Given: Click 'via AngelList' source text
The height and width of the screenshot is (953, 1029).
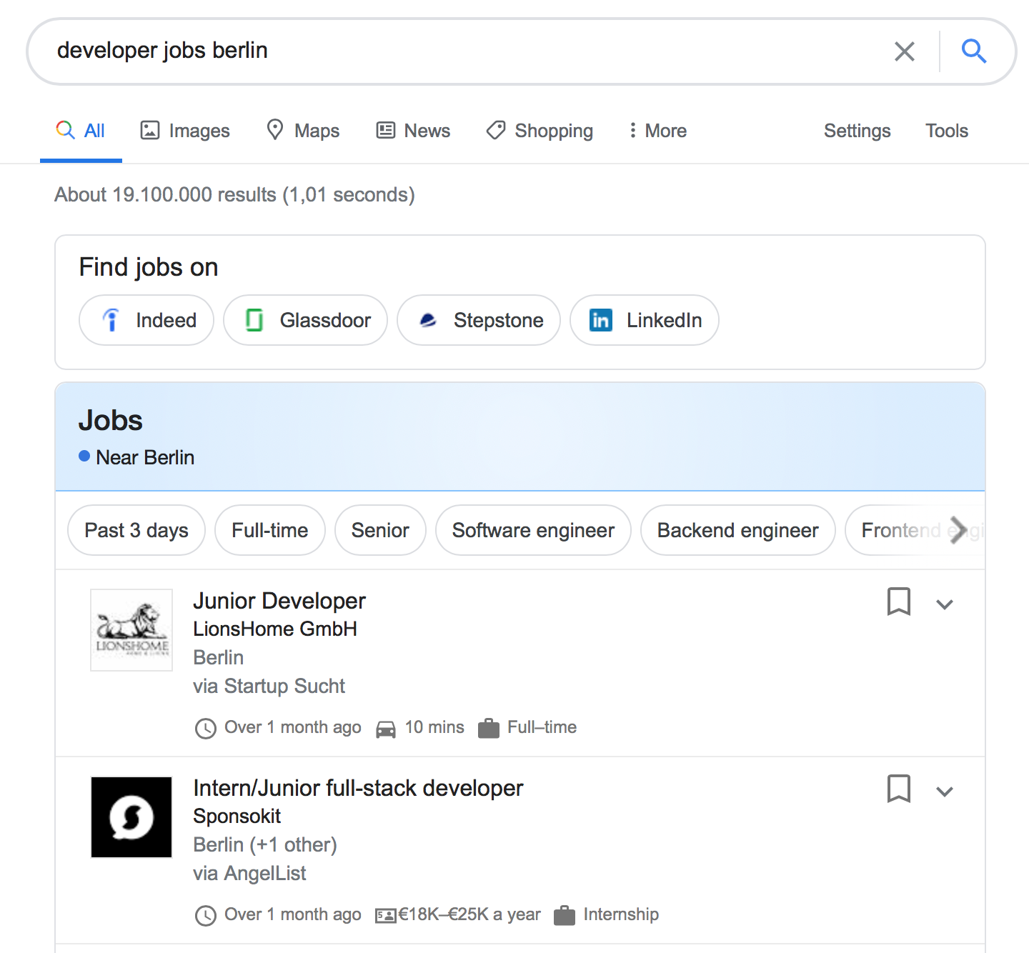Looking at the screenshot, I should [249, 873].
